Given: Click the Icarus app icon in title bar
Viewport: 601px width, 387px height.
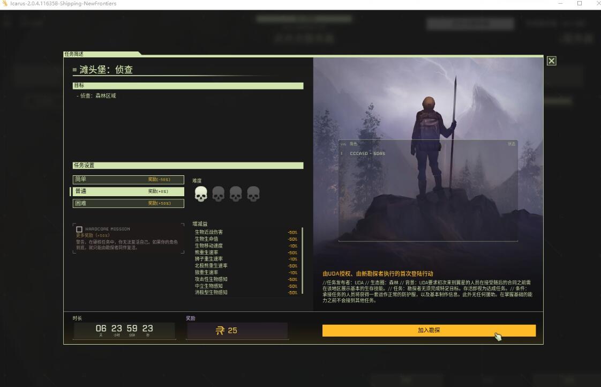Looking at the screenshot, I should click(x=5, y=3).
